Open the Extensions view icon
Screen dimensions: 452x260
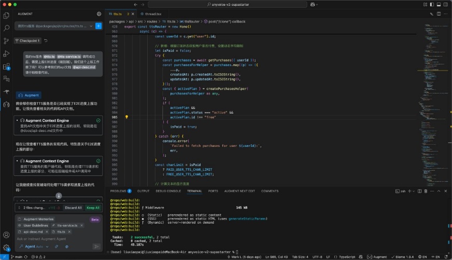pos(6,66)
